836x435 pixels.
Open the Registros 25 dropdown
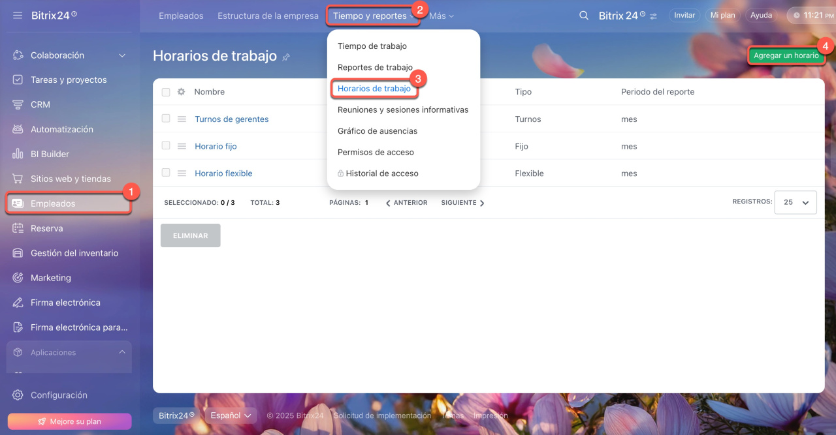(x=795, y=202)
